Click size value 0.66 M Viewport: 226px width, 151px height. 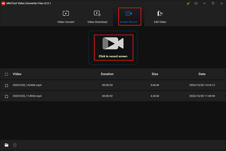(155, 85)
